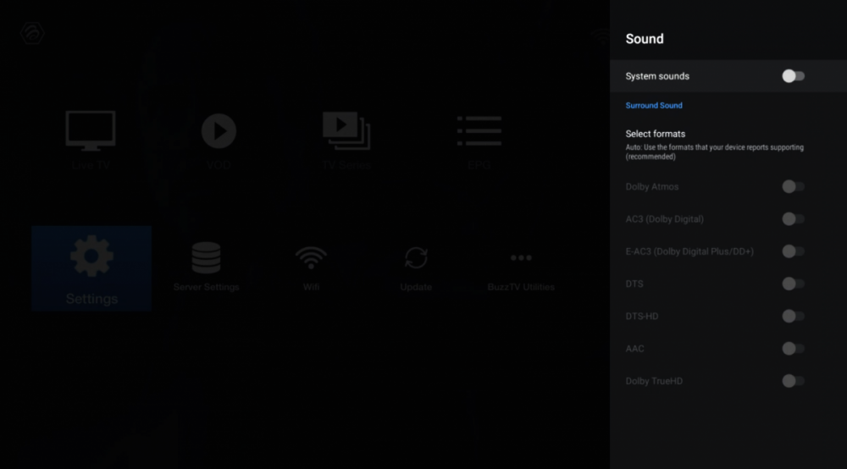Turn on the DTS format switch
The image size is (847, 469).
pos(793,284)
